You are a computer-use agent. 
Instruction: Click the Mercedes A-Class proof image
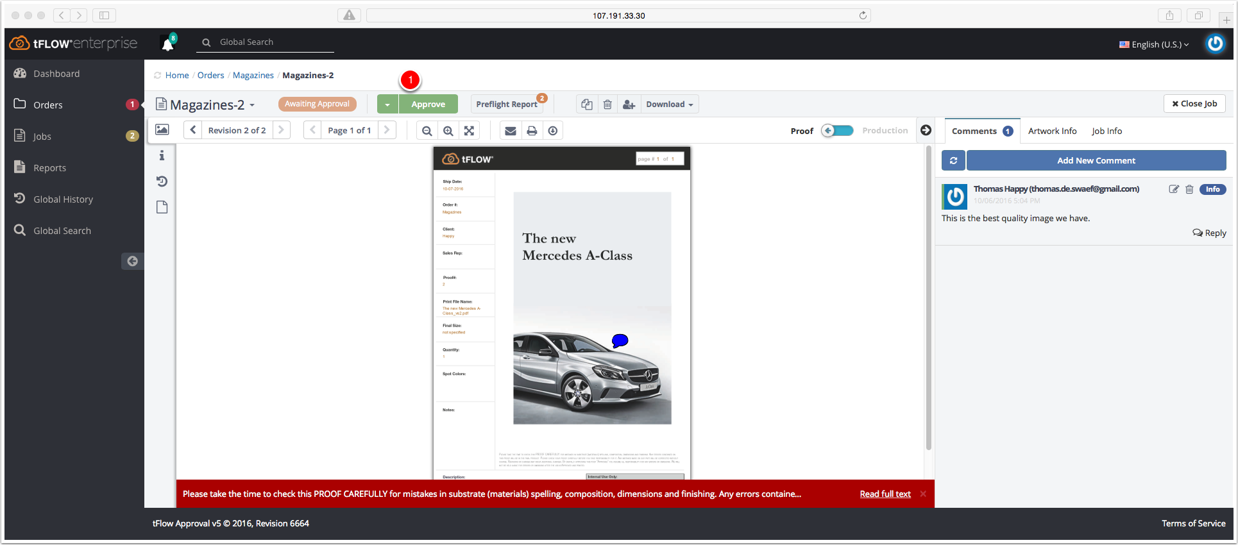[592, 308]
